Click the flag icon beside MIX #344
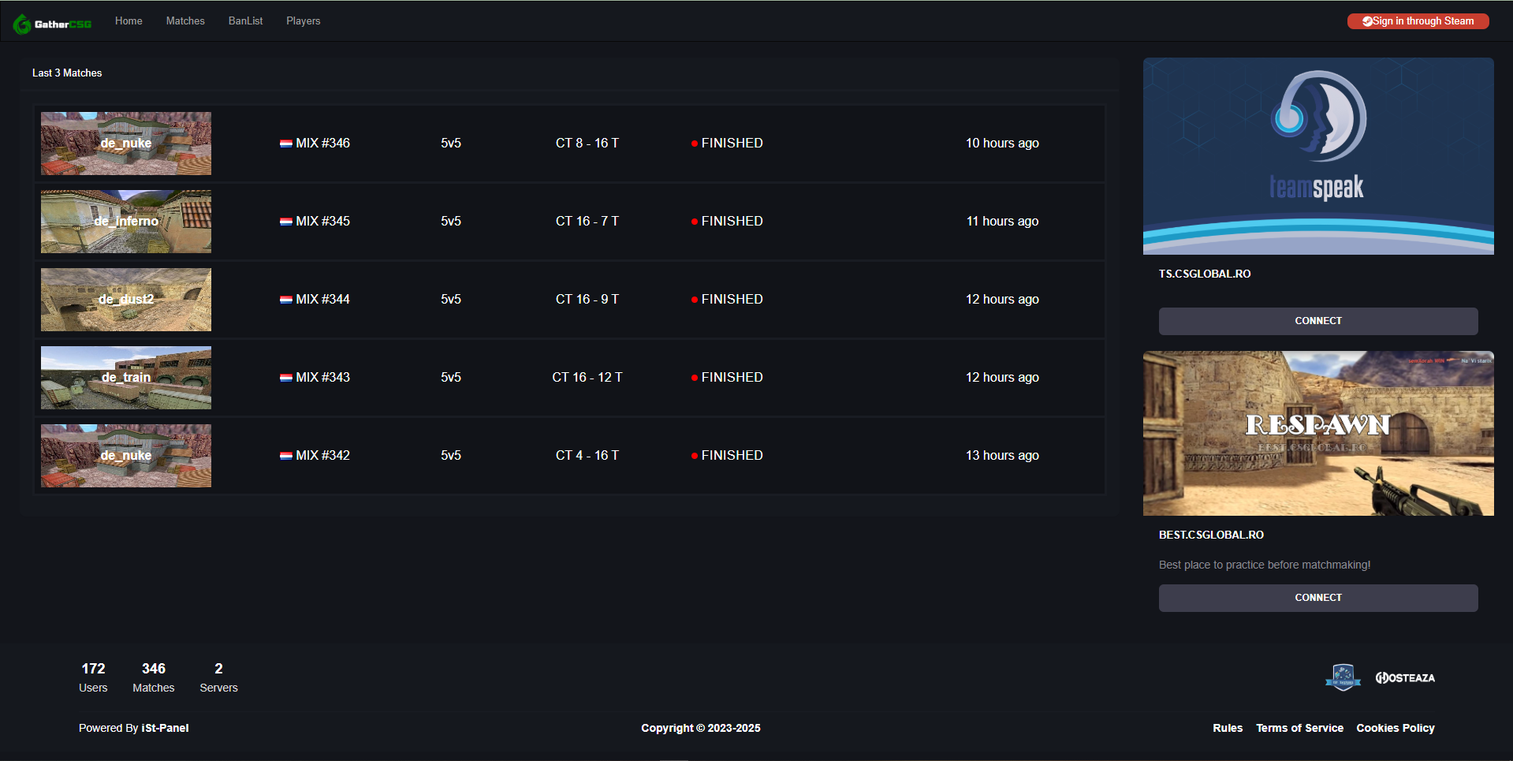Screen dimensions: 1513x761 [286, 300]
